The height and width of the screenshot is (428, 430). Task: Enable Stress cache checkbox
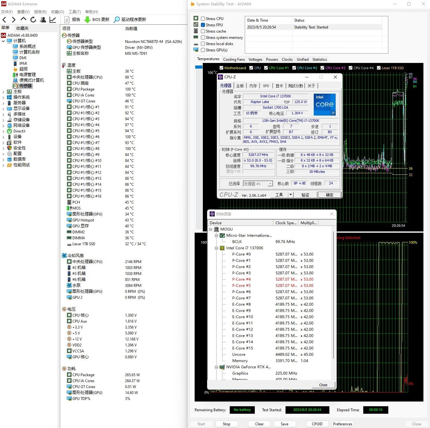pyautogui.click(x=203, y=31)
